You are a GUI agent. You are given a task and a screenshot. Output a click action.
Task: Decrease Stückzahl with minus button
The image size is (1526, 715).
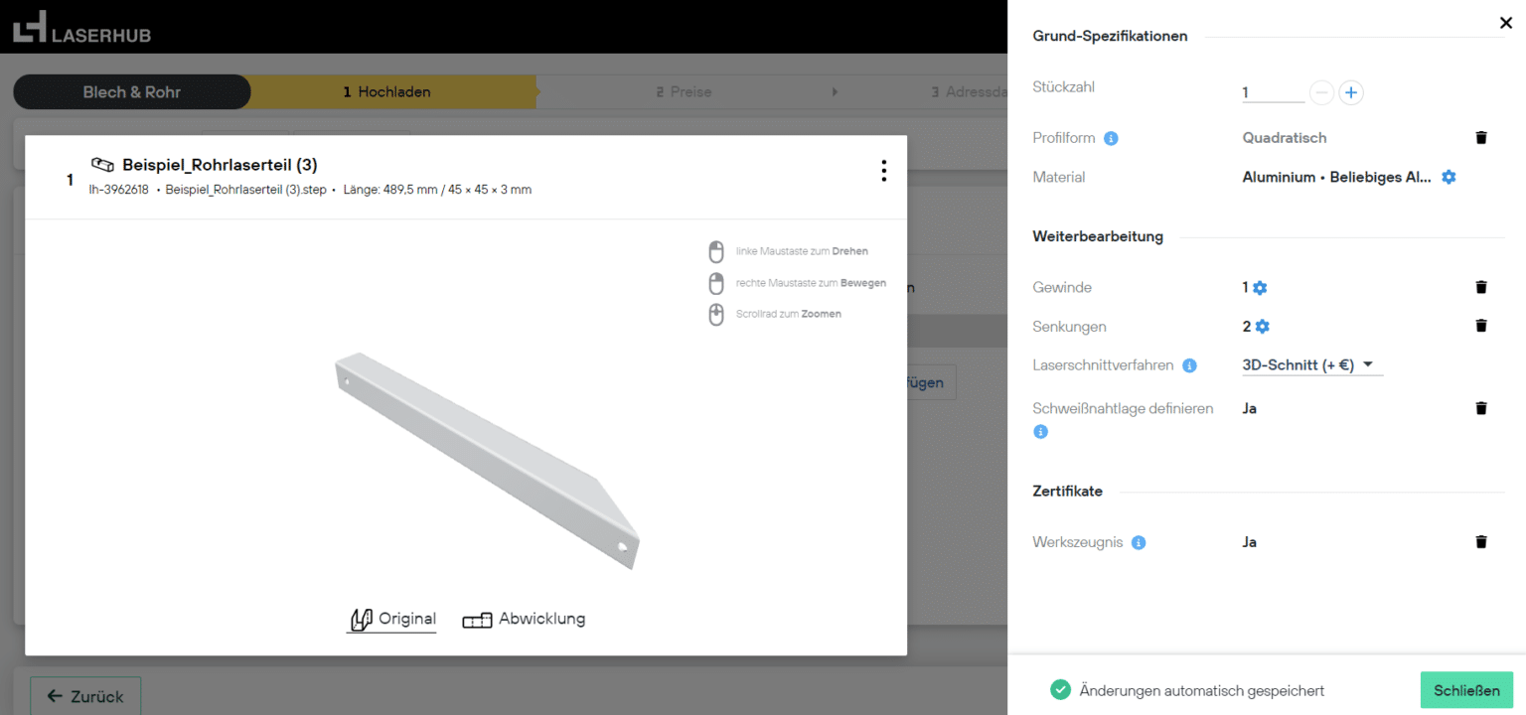tap(1321, 93)
